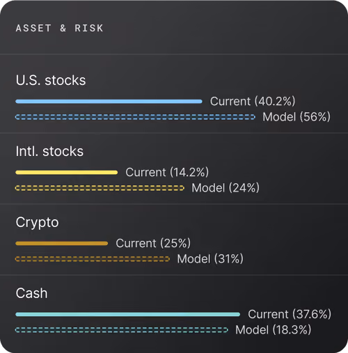Click the Current (14.2%) text
Viewport: 348px width, 353px height.
point(167,172)
